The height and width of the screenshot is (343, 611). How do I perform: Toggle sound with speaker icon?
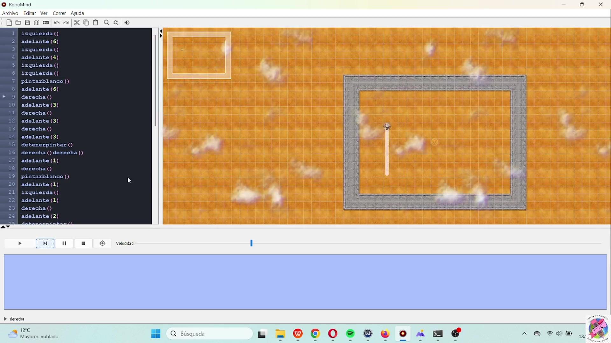[127, 23]
